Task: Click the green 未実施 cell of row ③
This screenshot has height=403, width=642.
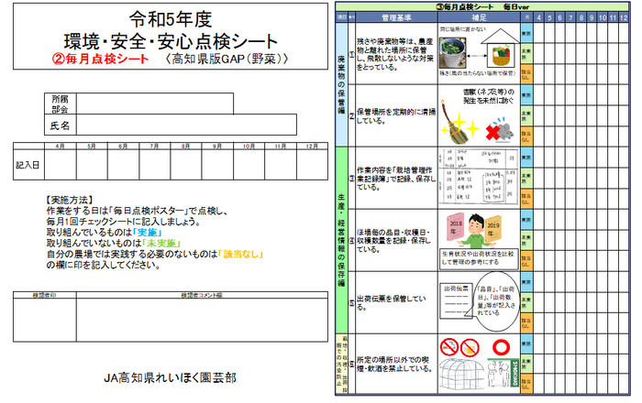Action: coord(526,179)
